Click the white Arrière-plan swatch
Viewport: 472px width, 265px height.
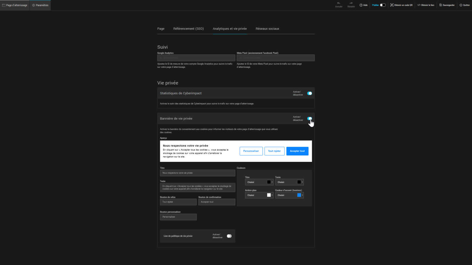pyautogui.click(x=269, y=195)
